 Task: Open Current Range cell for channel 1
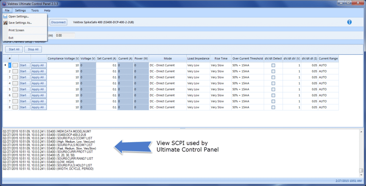(328, 65)
